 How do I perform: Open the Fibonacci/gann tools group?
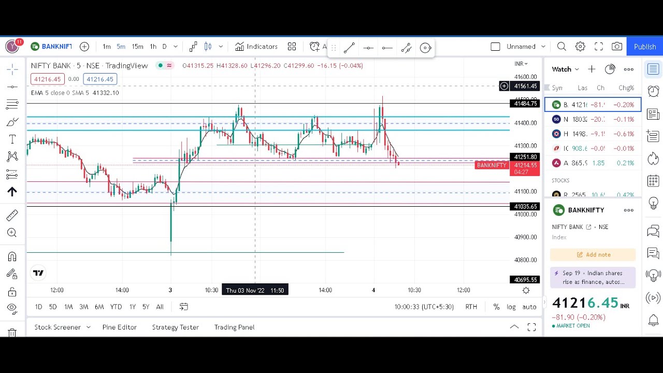coord(12,104)
